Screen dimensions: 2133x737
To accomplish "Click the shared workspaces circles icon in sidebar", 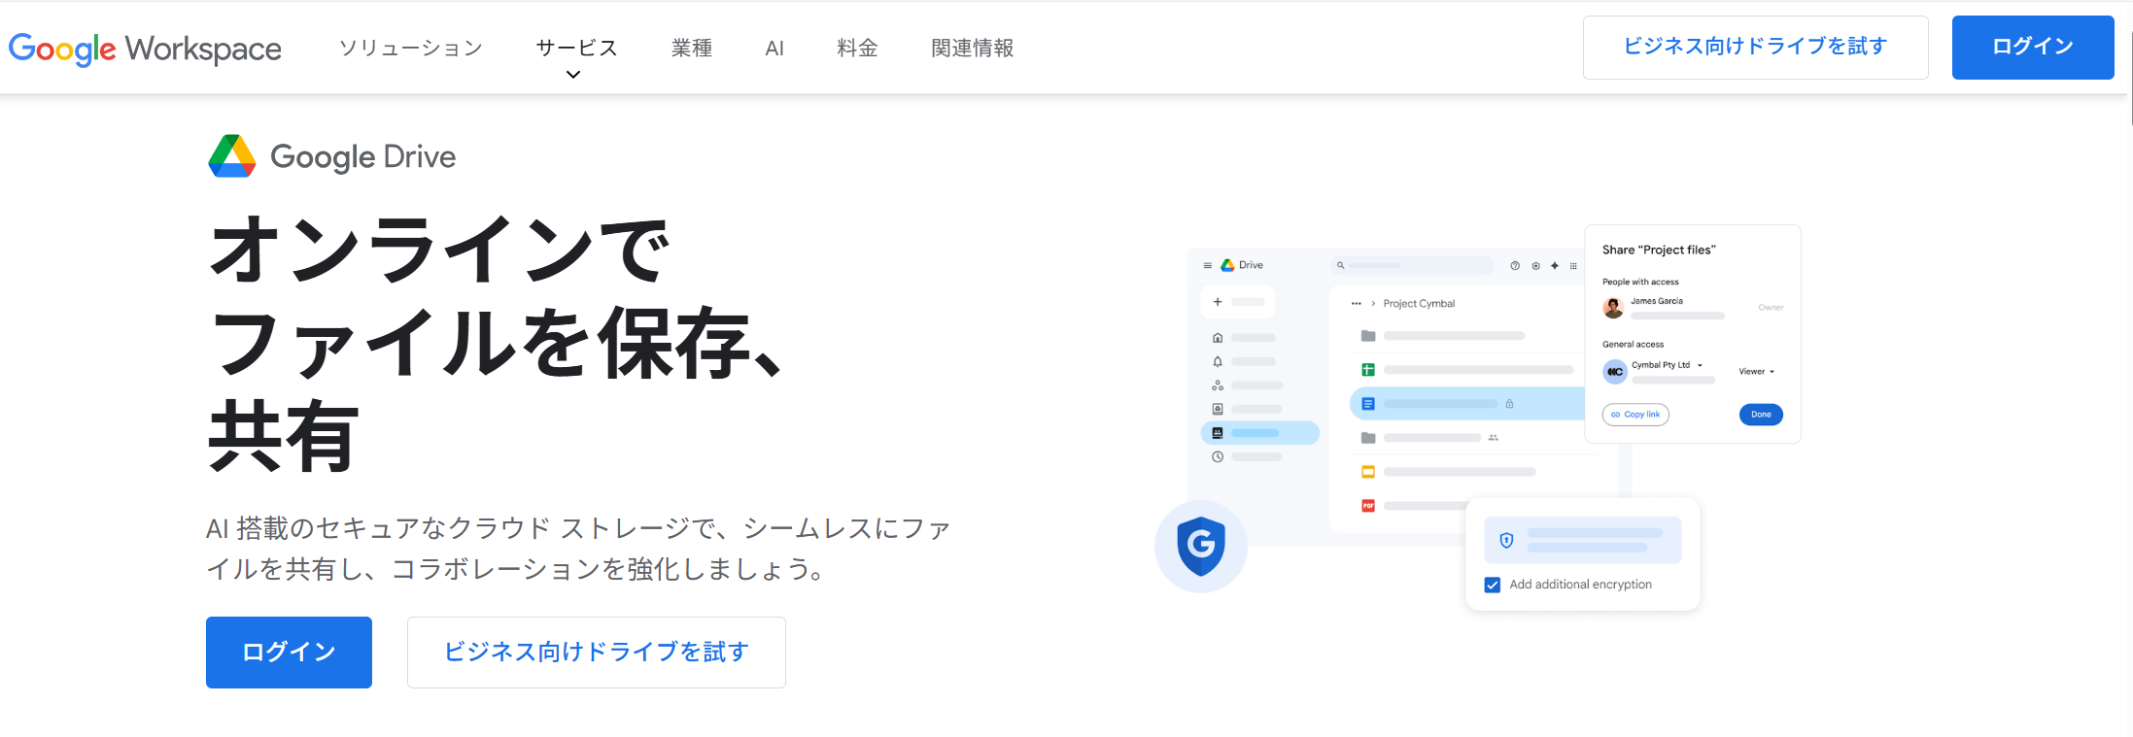I will 1218,385.
